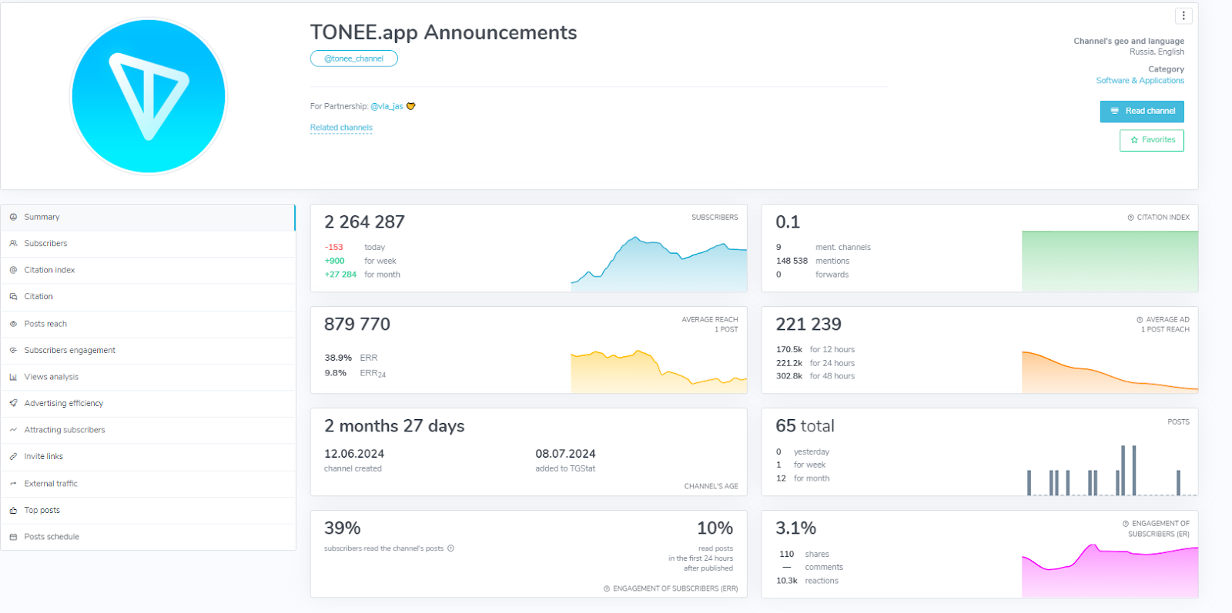
Task: Click the Posts schedule calendar icon
Action: (x=13, y=537)
